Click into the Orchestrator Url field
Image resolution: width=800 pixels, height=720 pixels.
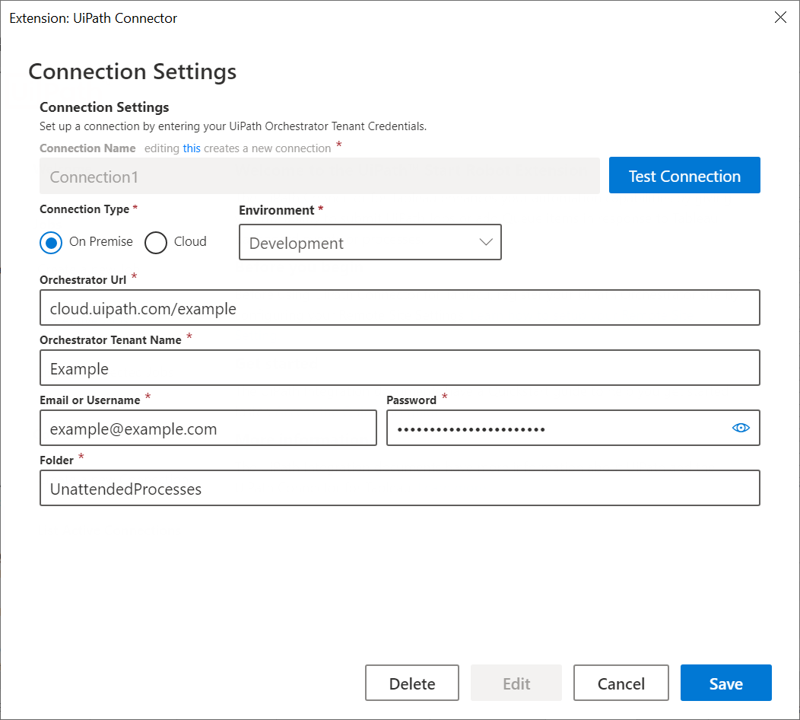[x=399, y=308]
